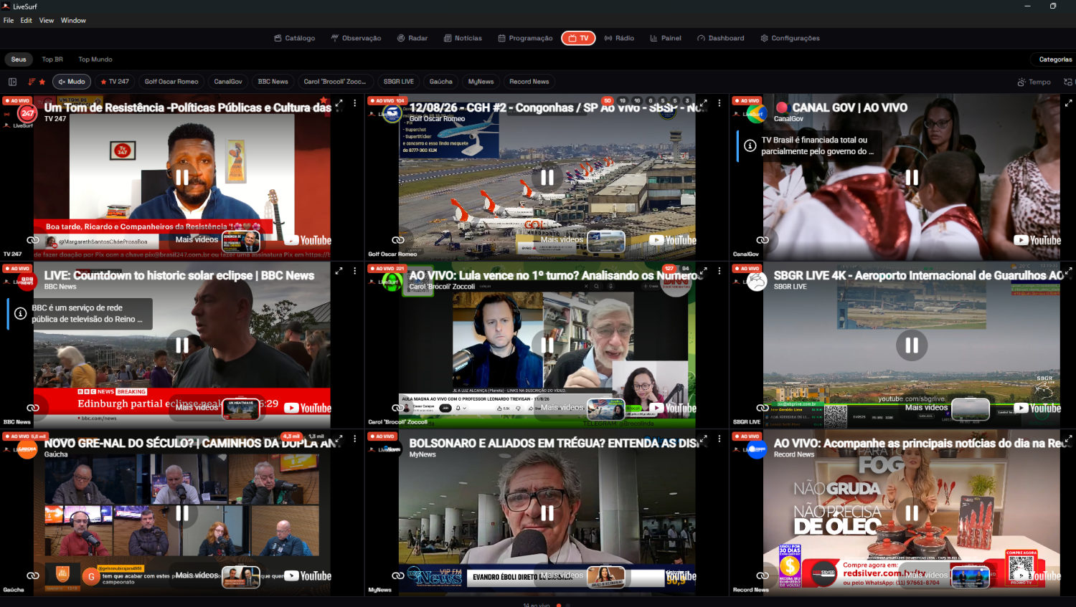This screenshot has width=1076, height=607.
Task: Select the BBC News channel chip
Action: 273,82
